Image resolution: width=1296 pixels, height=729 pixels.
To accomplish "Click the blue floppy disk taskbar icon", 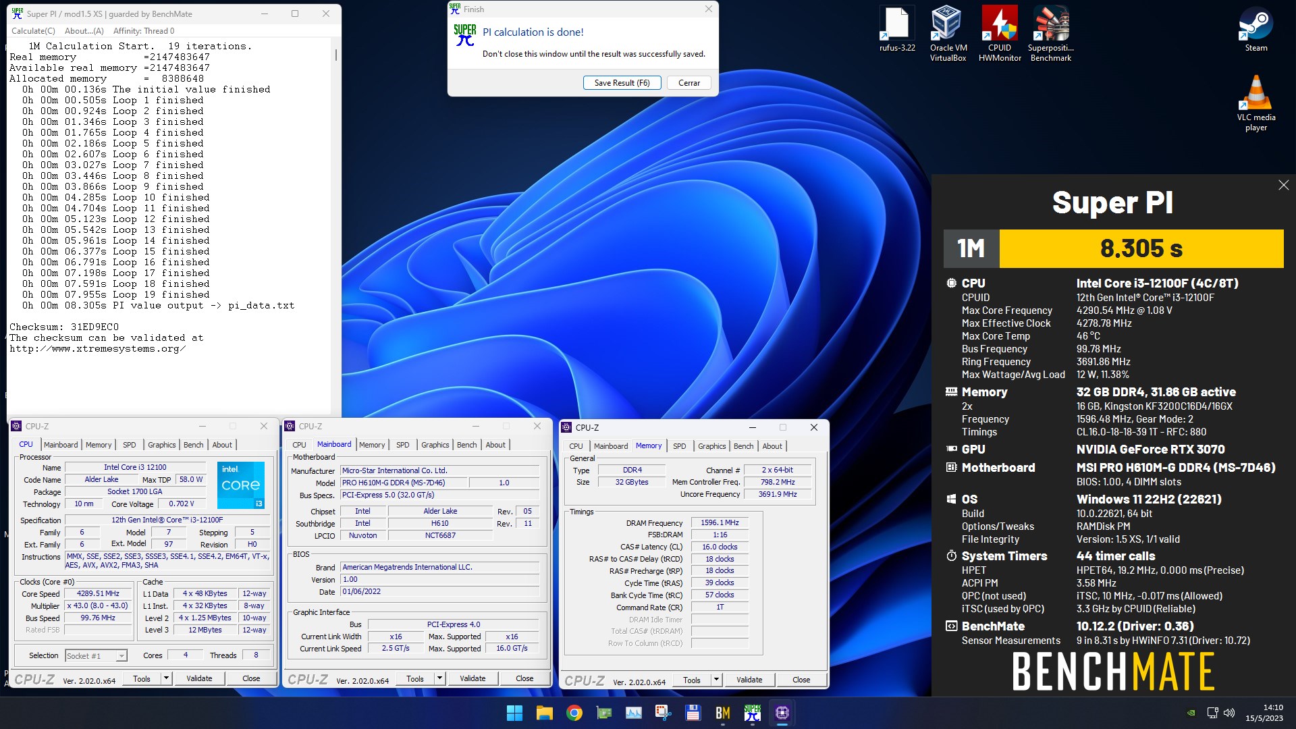I will pos(693,713).
